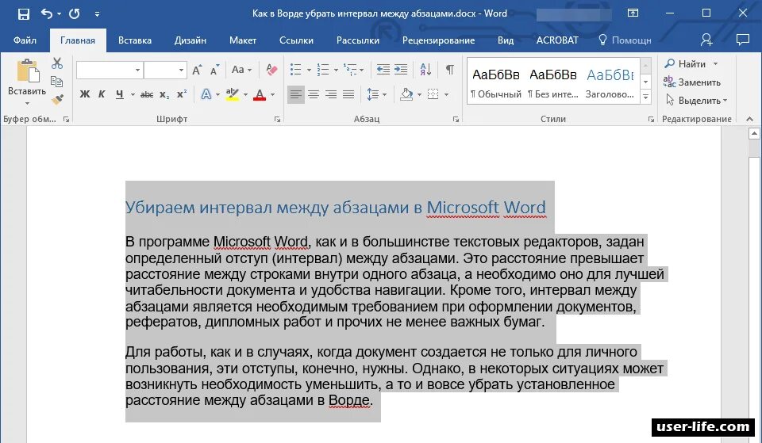This screenshot has width=762, height=443.
Task: Decrease font size with the small A
Action: pos(214,70)
